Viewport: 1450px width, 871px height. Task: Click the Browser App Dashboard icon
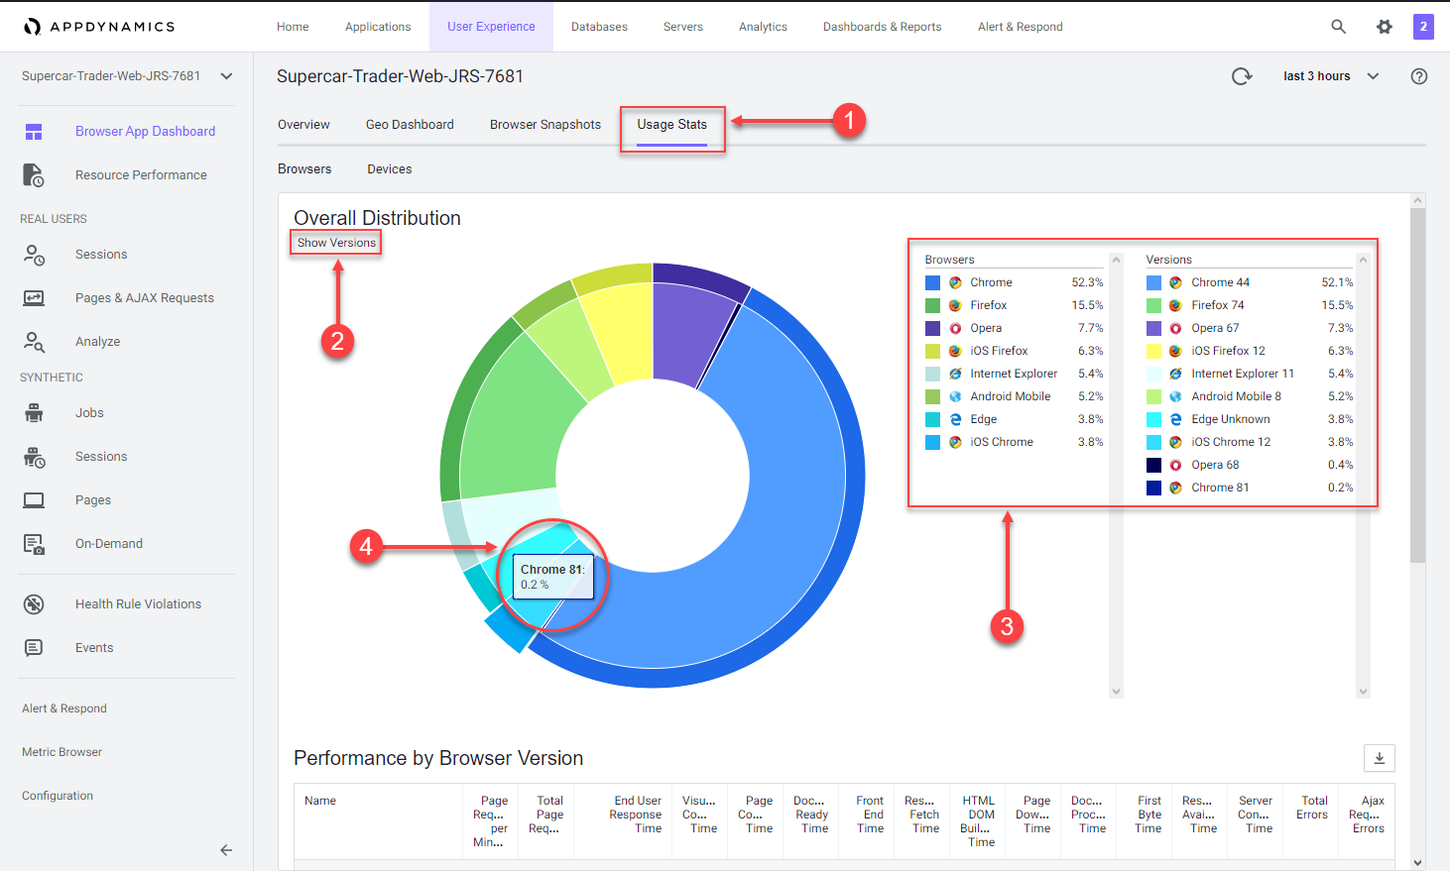click(x=34, y=132)
